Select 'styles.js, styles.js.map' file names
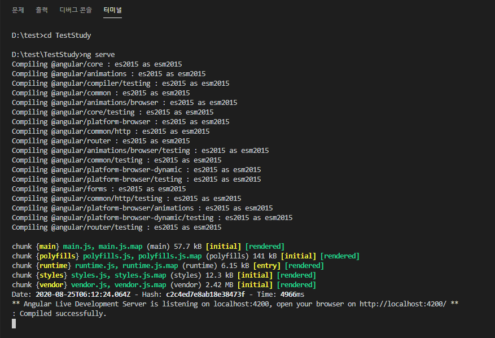 pyautogui.click(x=119, y=275)
